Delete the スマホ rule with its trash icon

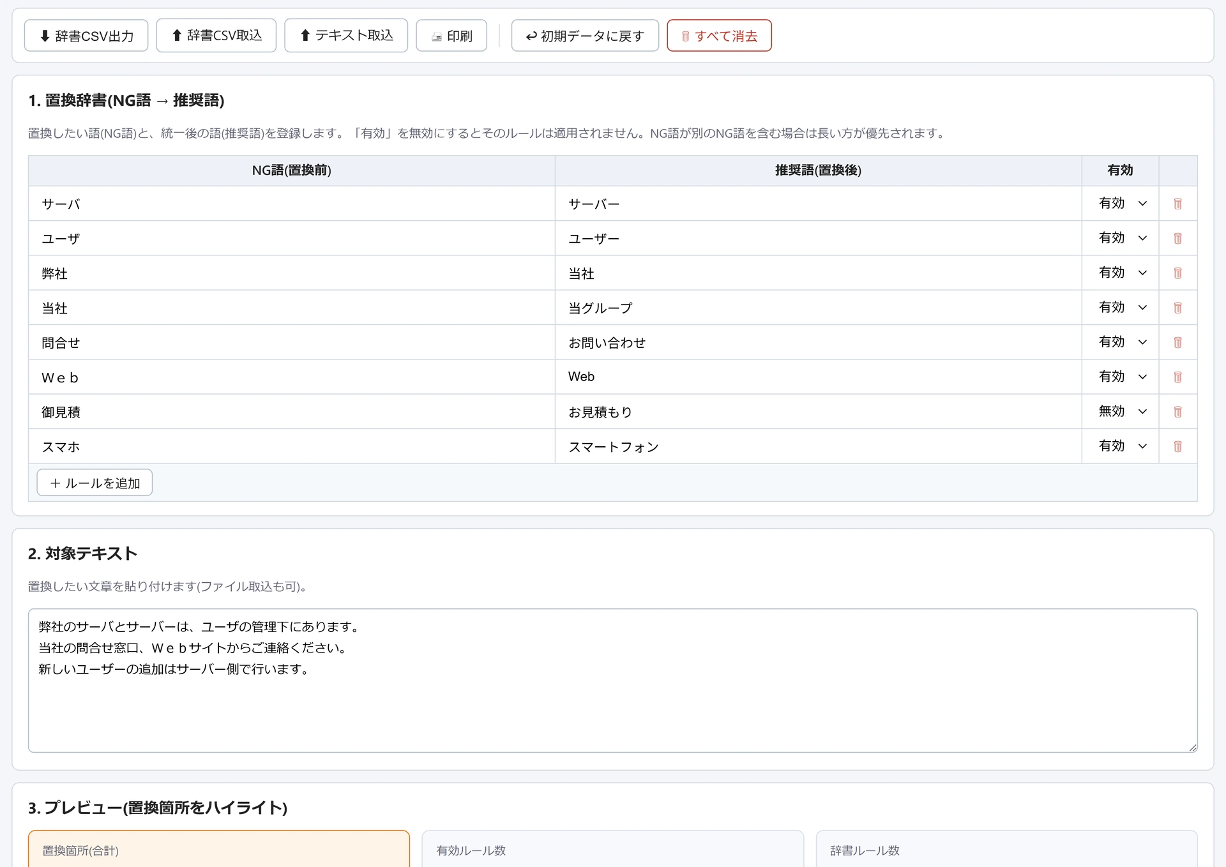(x=1177, y=446)
